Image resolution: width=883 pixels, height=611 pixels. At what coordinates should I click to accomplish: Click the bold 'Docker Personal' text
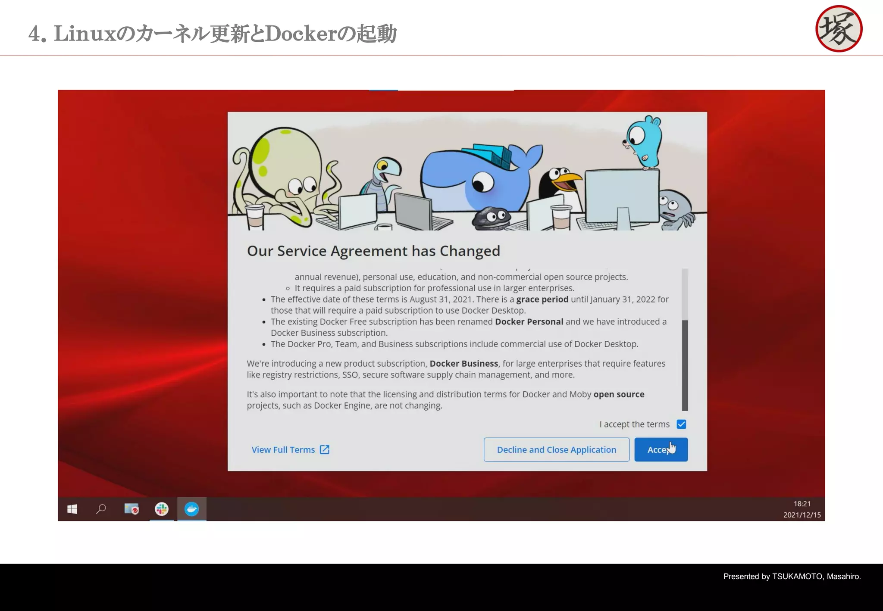click(x=529, y=321)
